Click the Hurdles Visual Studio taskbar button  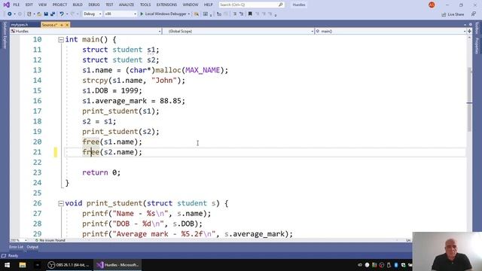[117, 265]
